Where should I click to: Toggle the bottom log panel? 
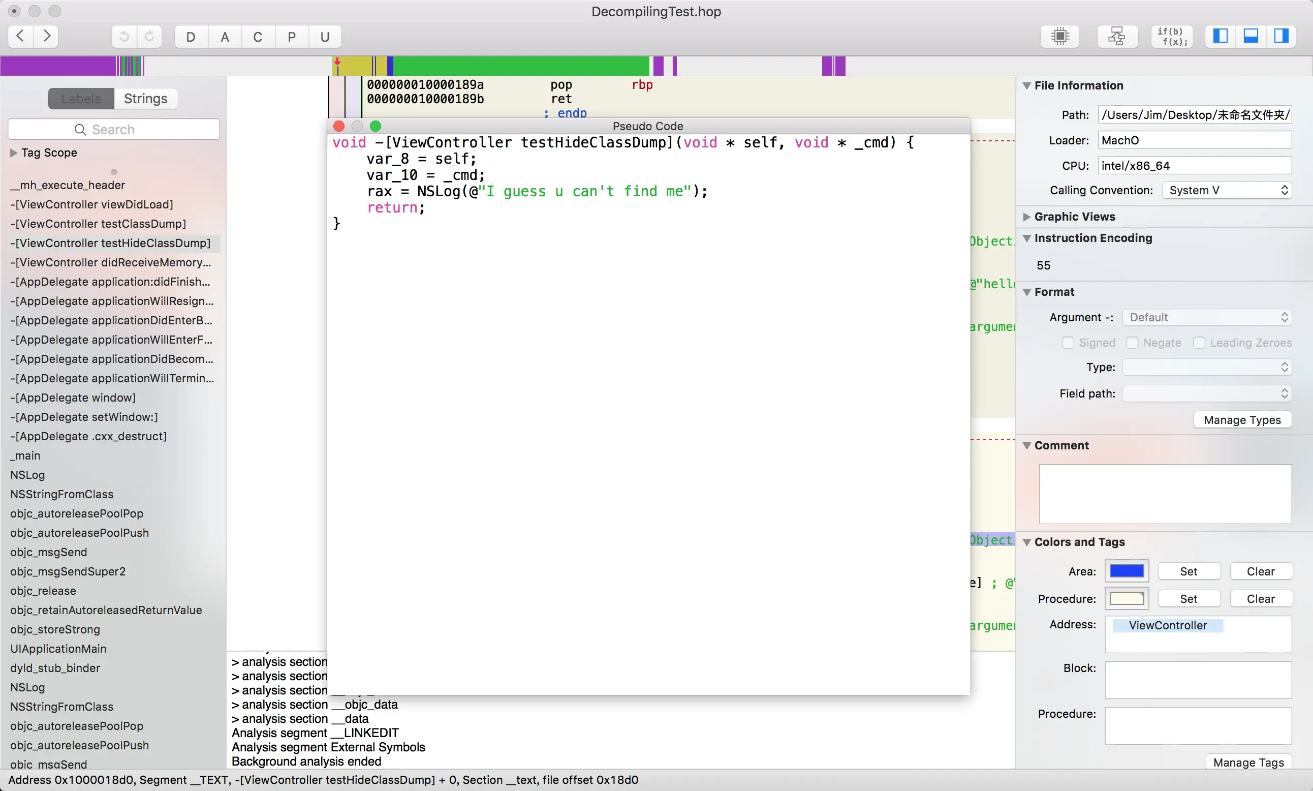click(x=1250, y=36)
